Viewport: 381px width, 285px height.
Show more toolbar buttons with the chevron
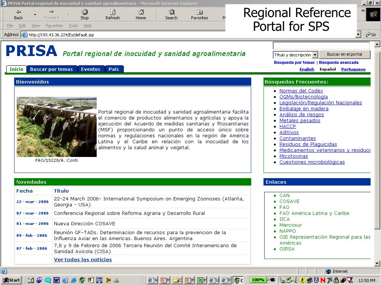point(363,11)
